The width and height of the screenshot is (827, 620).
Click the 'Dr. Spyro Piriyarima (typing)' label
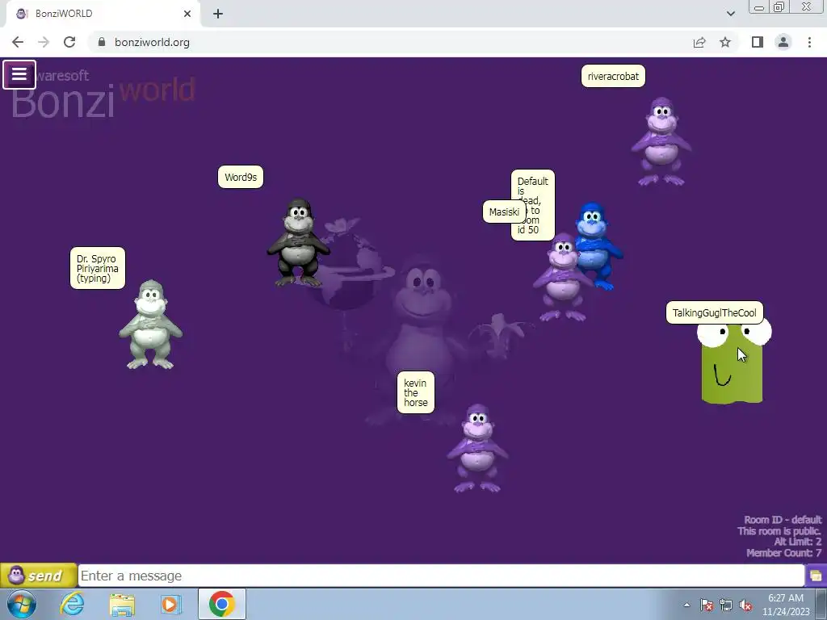98,268
